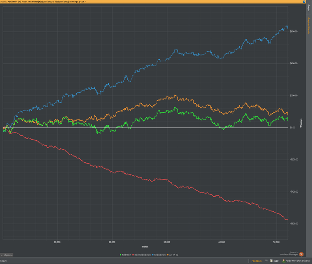312x264 pixels.
Task: Click the blue Showdown legend swatch
Action: [153, 255]
